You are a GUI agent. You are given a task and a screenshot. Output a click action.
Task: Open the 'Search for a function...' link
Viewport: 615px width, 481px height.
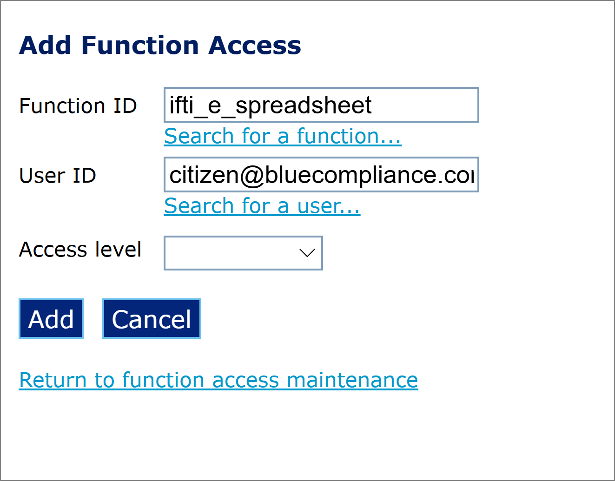tap(282, 136)
